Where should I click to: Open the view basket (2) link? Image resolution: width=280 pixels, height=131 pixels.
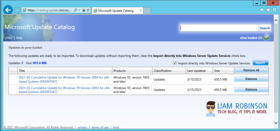tap(251, 38)
